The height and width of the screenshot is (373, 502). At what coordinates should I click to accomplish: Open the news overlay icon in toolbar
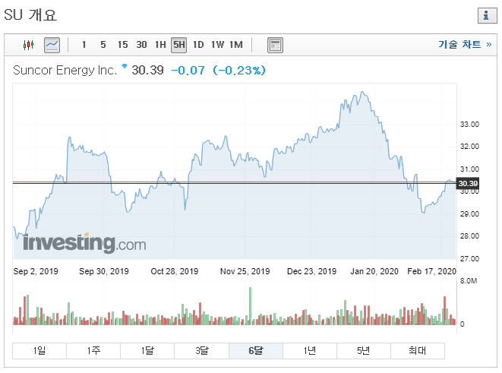coord(275,45)
